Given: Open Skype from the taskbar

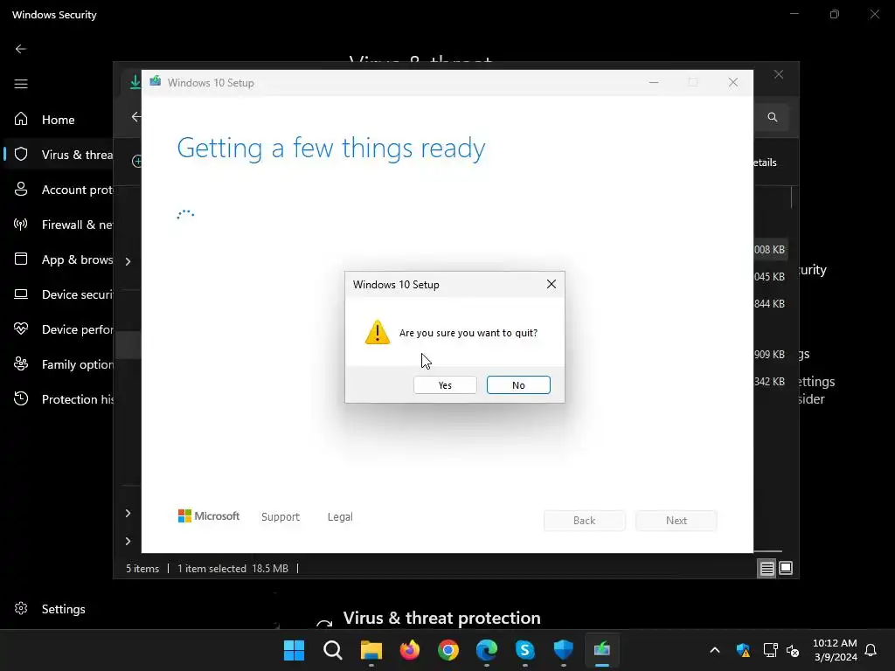Looking at the screenshot, I should pyautogui.click(x=525, y=650).
